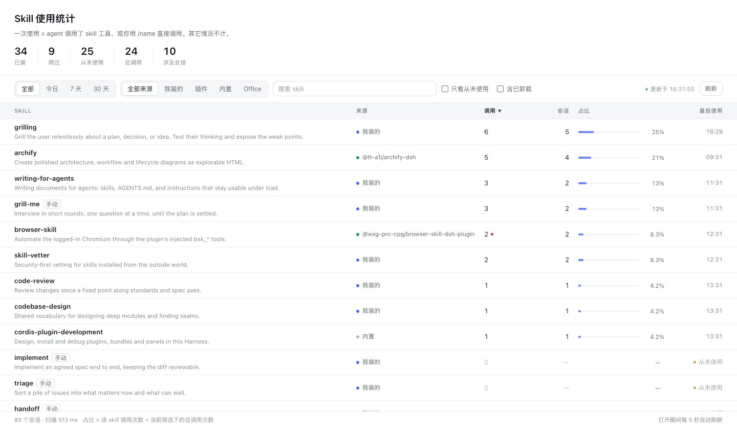Focus the 搜索 skill search box
The image size is (737, 428).
coord(354,89)
